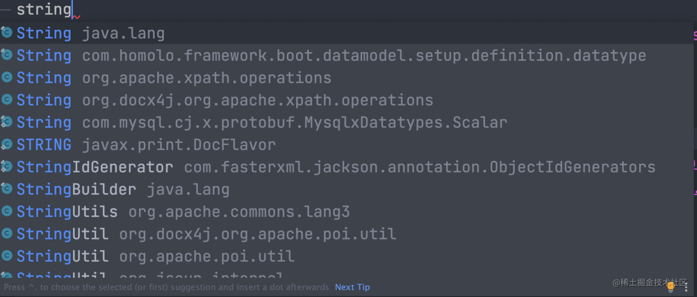Click the class icon beside String java.lang
Screen dimensions: 697x297
click(7, 33)
